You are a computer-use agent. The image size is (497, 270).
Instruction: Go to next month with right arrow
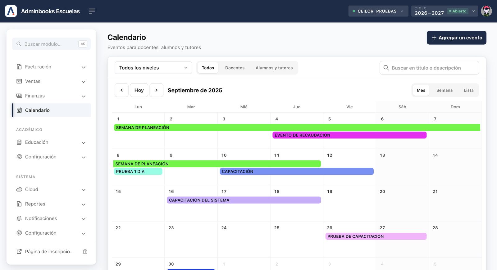coord(157,90)
